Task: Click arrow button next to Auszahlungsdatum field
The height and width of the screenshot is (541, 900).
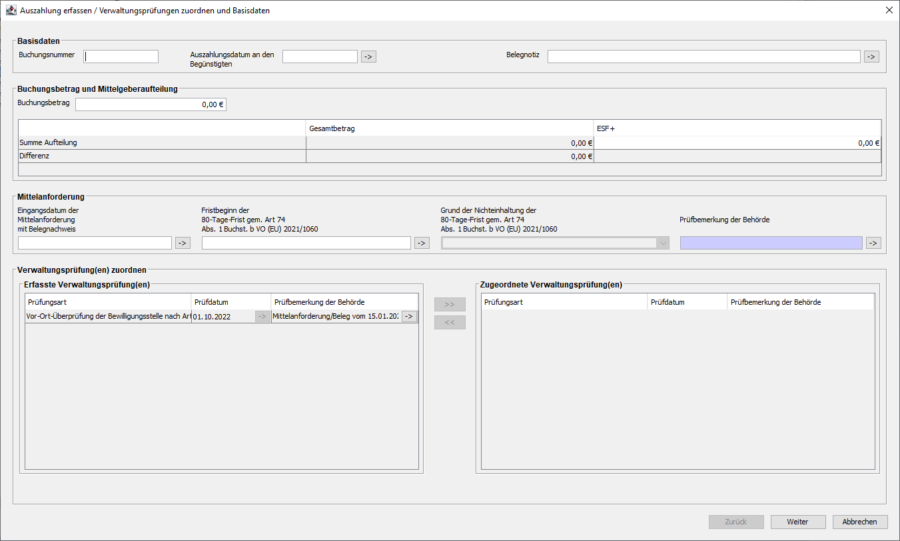Action: coord(368,57)
